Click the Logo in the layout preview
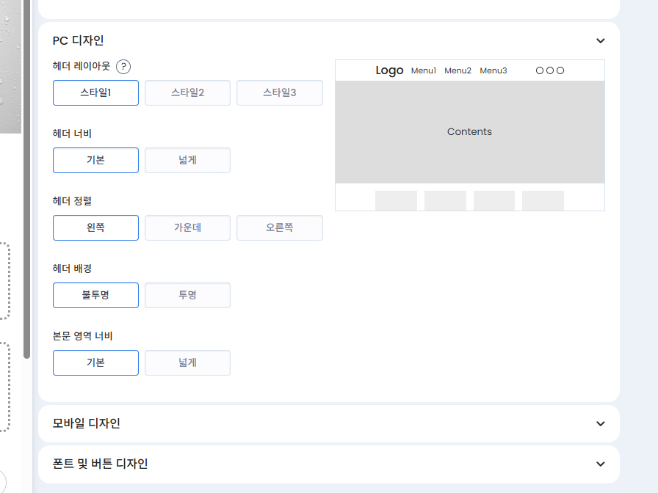658x493 pixels. click(x=389, y=70)
